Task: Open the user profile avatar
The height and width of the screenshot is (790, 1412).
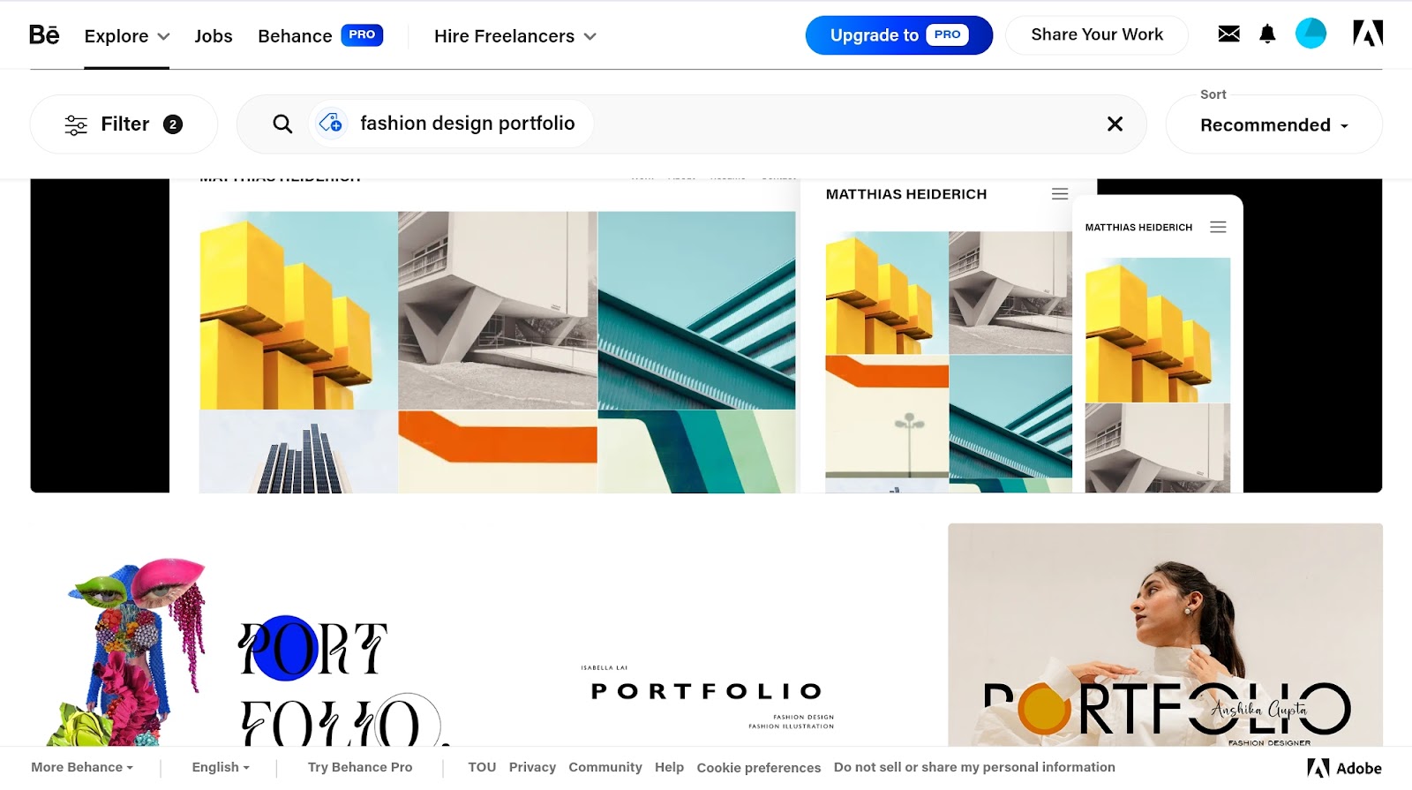Action: click(1311, 34)
